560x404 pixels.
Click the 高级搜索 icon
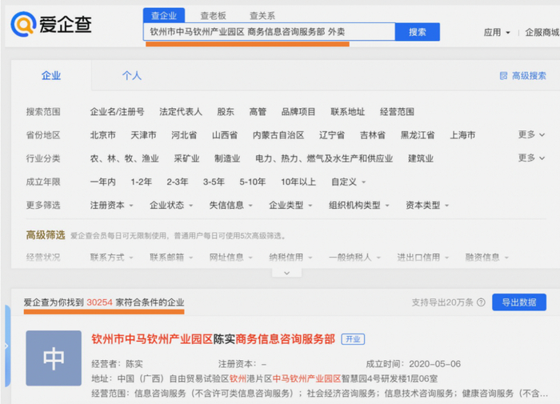[503, 76]
